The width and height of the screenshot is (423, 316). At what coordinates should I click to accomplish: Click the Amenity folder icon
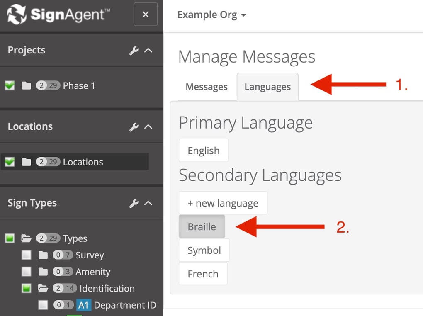pyautogui.click(x=43, y=272)
